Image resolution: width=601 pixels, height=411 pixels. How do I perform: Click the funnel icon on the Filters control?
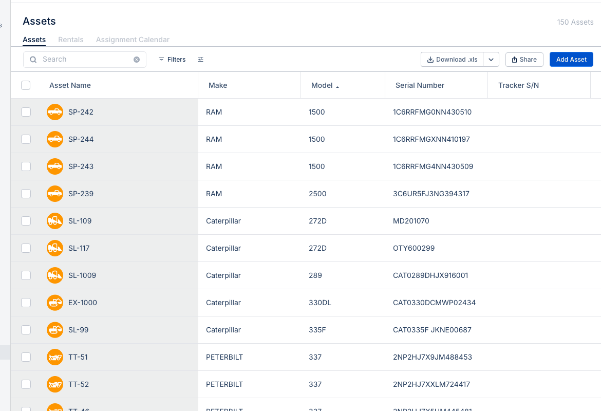(x=162, y=59)
